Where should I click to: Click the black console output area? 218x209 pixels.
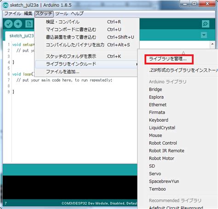(70, 187)
